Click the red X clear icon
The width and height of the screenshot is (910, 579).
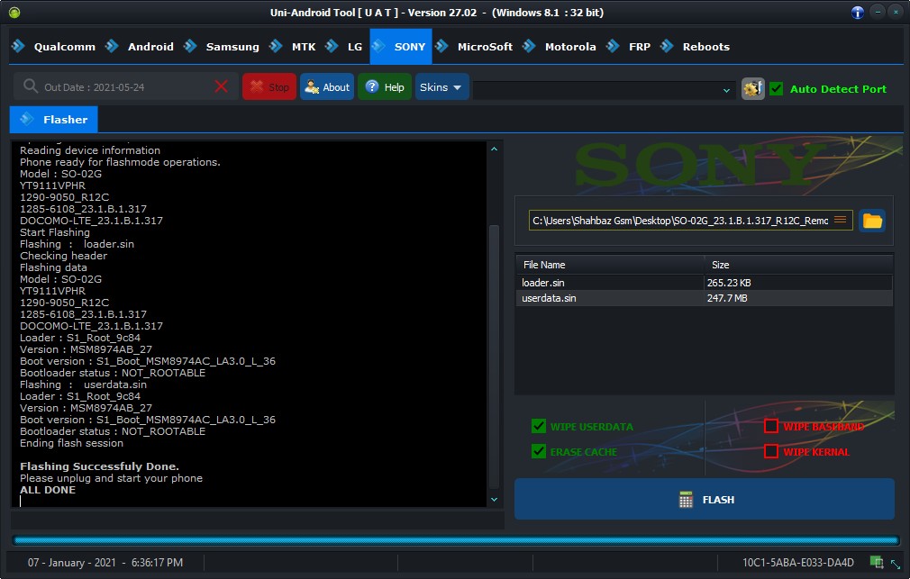(x=221, y=87)
